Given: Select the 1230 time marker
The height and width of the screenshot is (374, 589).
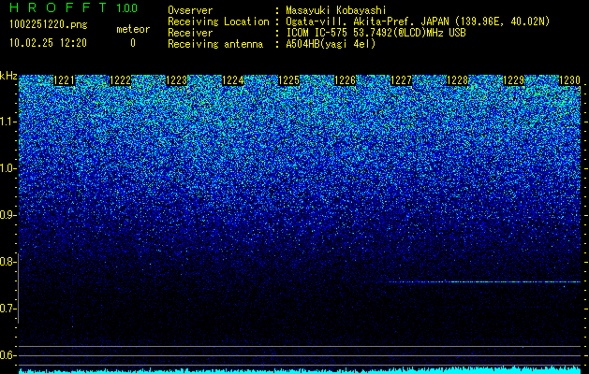Looking at the screenshot, I should coord(570,80).
